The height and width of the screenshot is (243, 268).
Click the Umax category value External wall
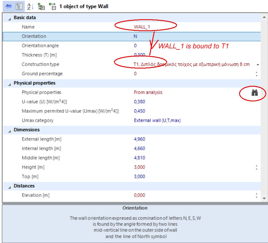tap(157, 120)
